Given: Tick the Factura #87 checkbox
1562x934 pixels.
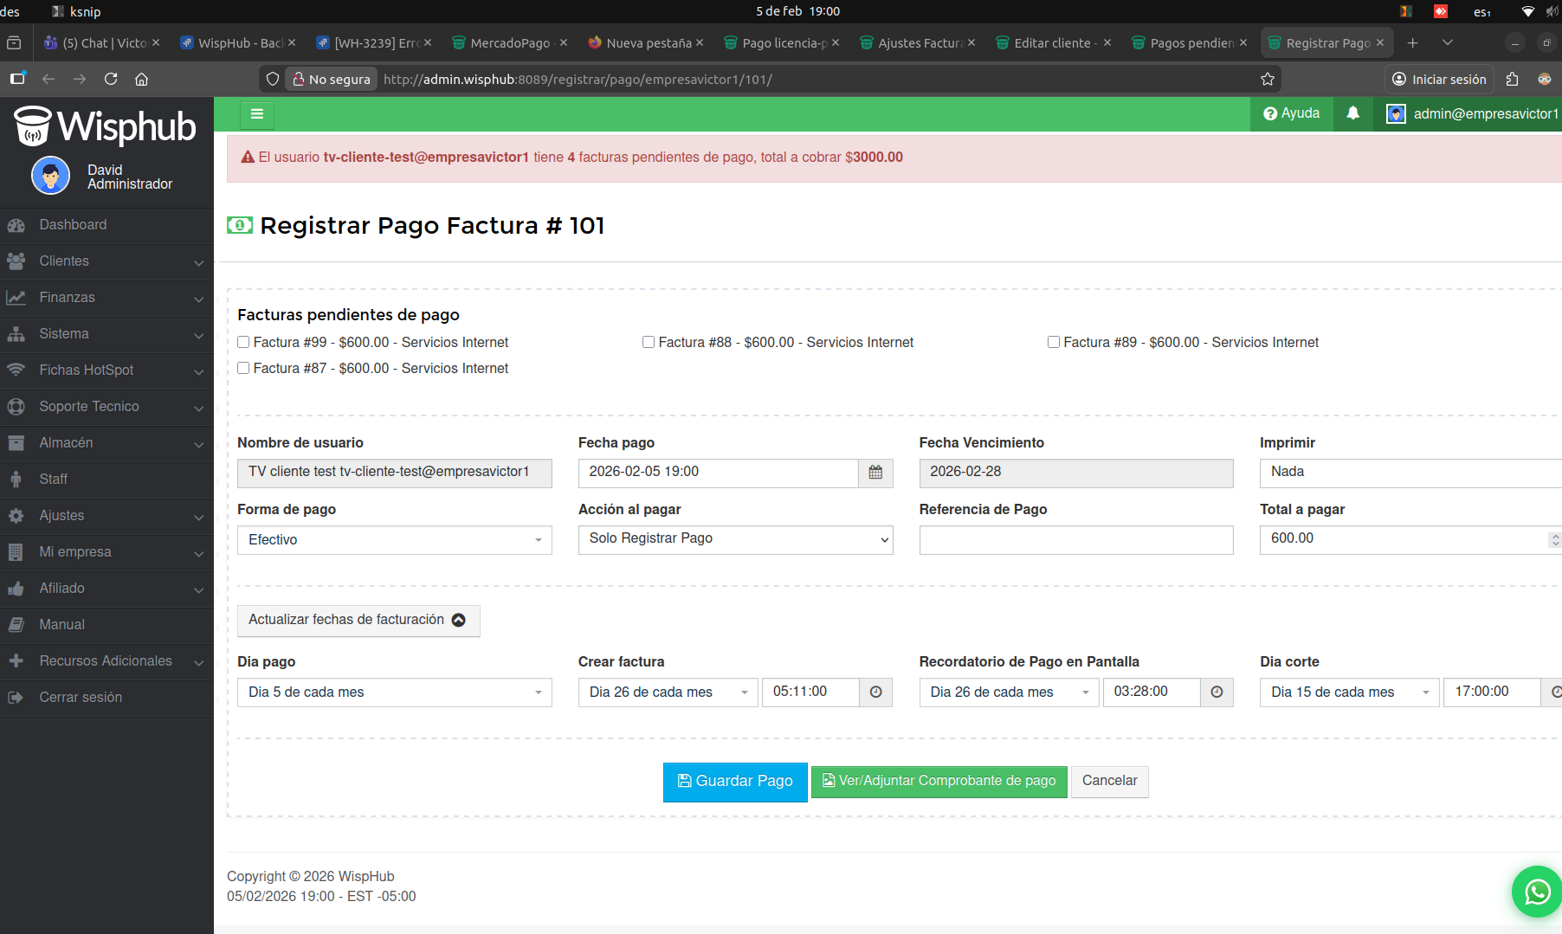Looking at the screenshot, I should (x=243, y=369).
